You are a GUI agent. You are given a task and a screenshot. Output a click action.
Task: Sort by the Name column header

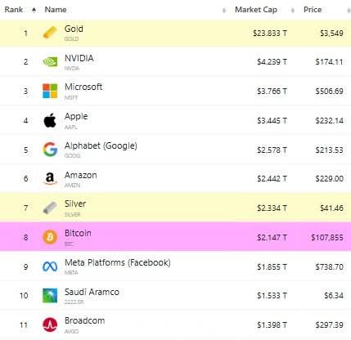[56, 10]
